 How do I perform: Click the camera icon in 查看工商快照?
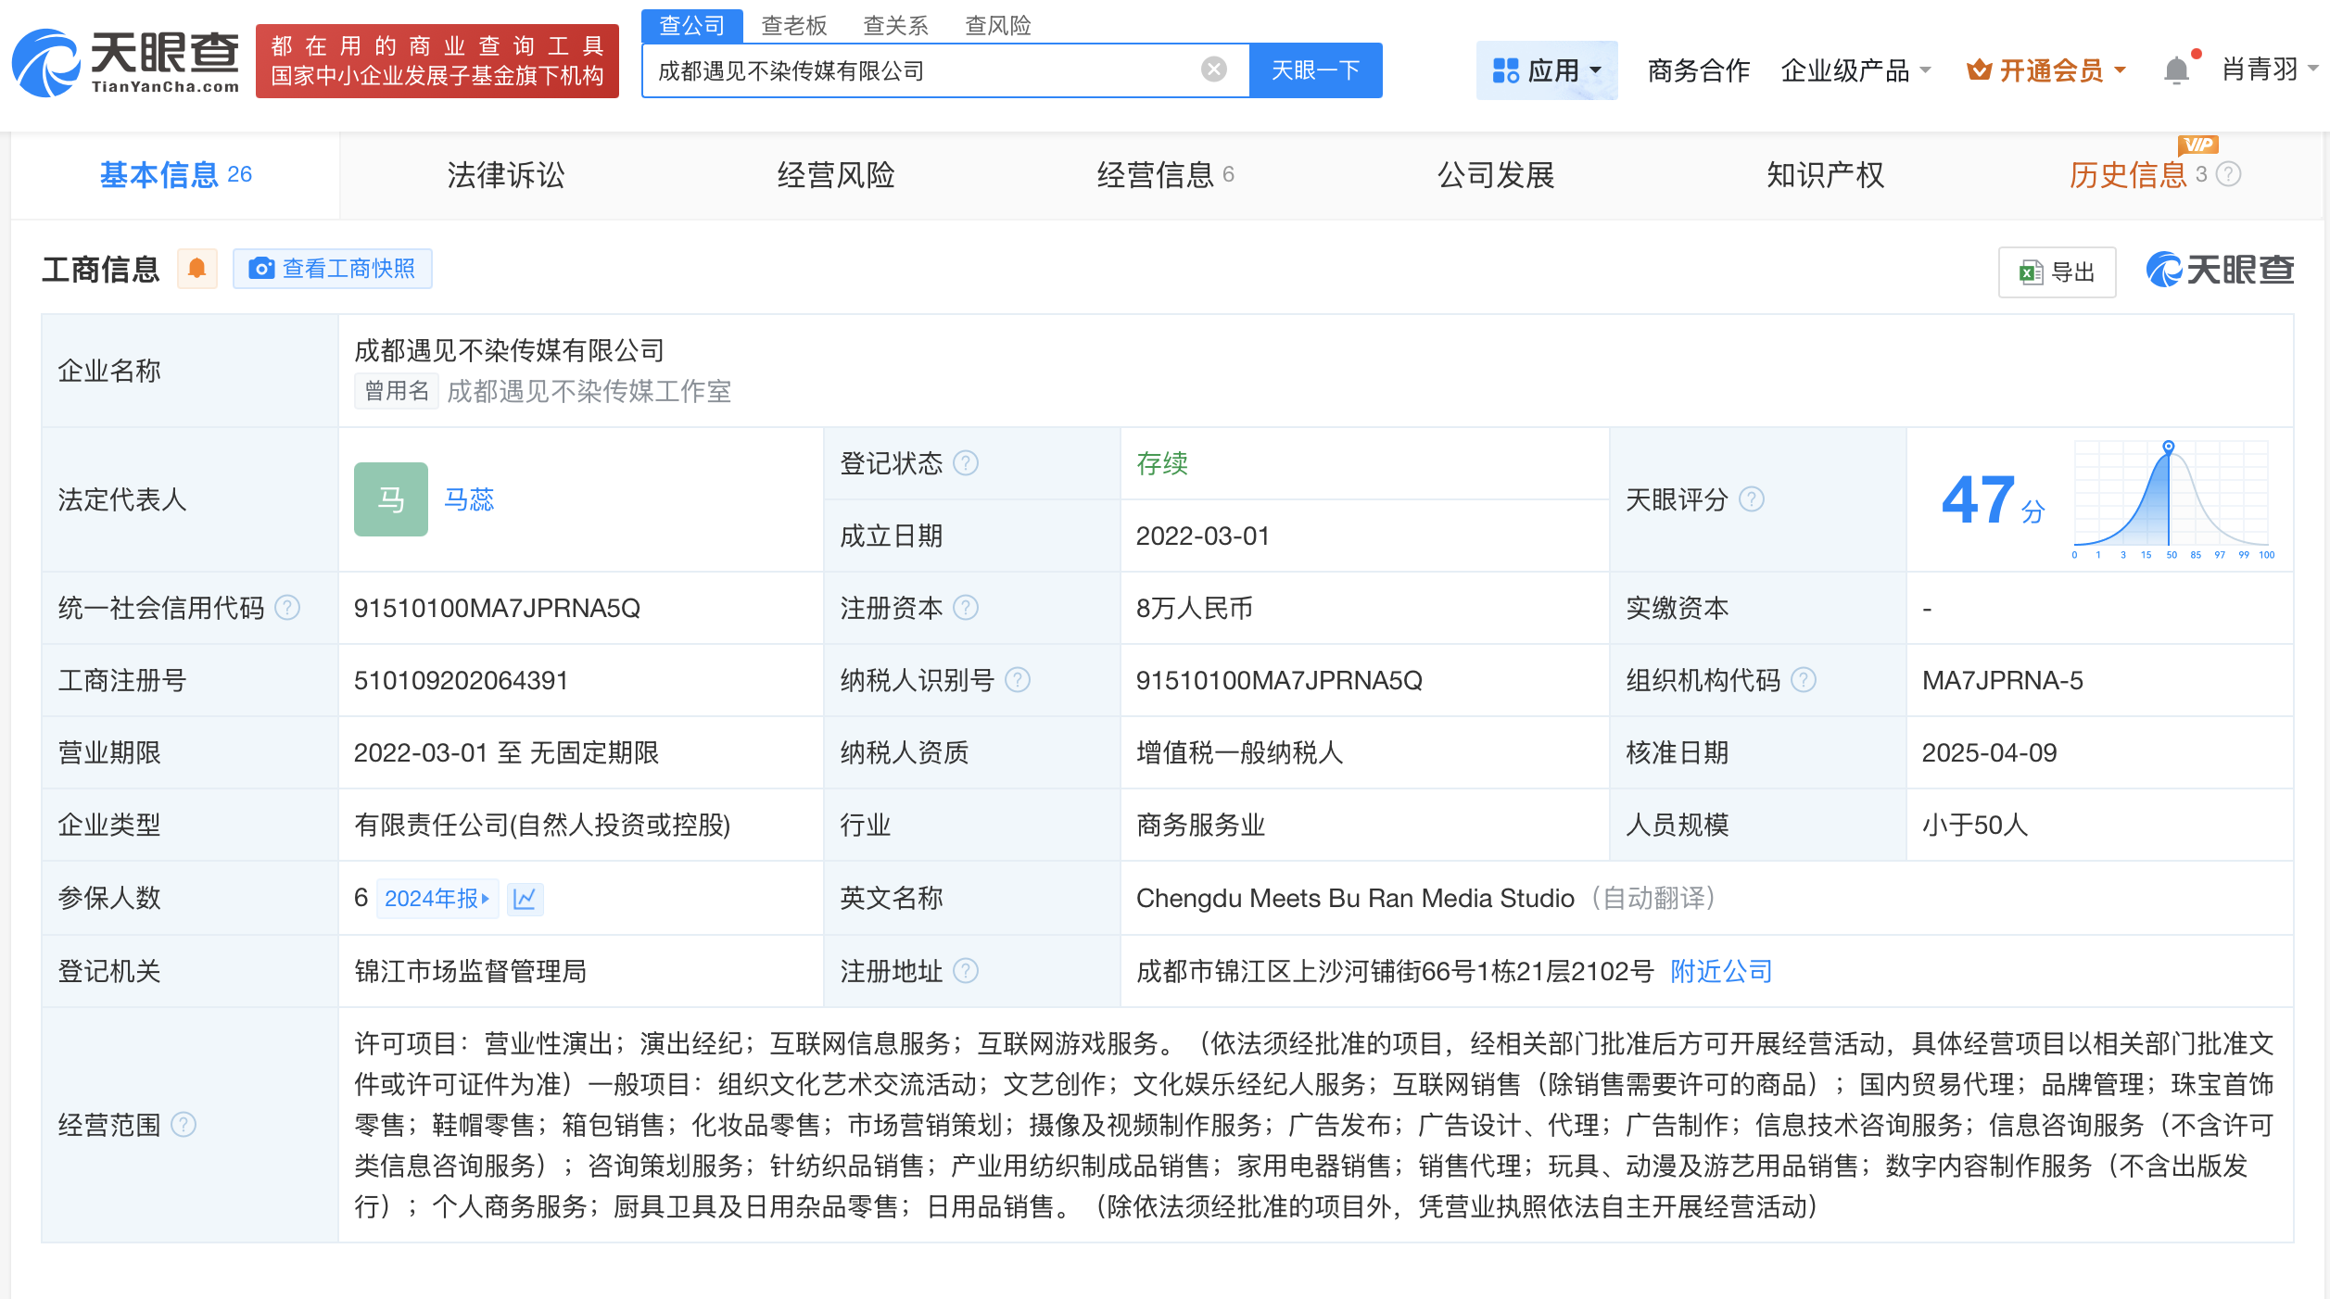[x=261, y=269]
